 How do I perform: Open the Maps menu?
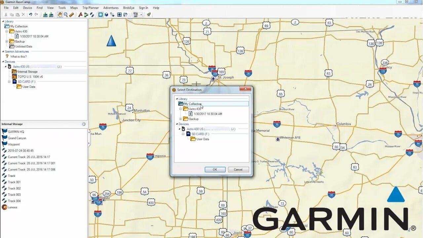pyautogui.click(x=74, y=8)
